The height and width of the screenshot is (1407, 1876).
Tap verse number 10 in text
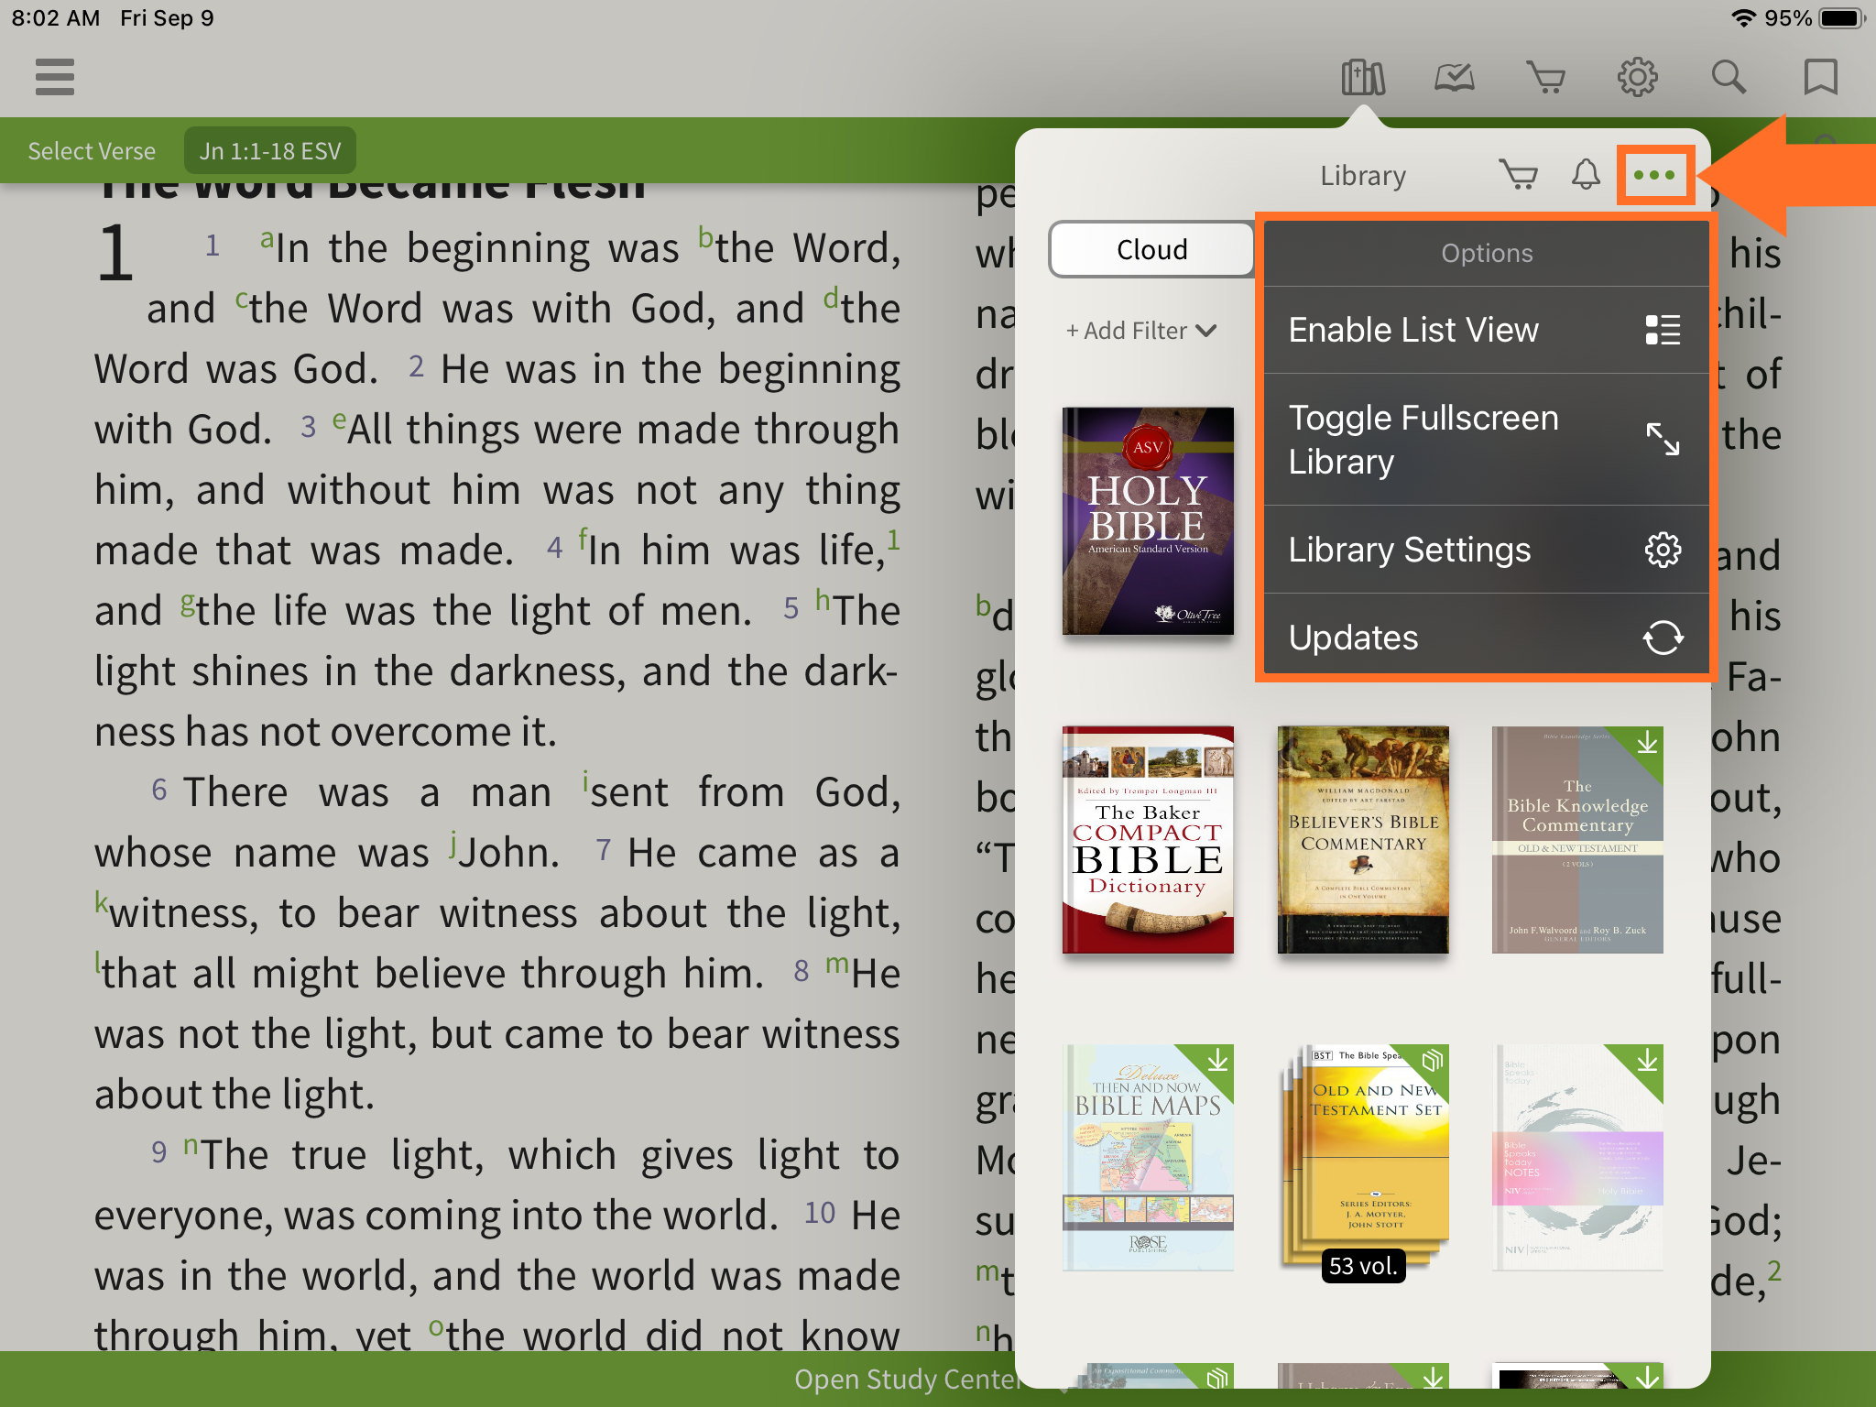coord(820,1213)
